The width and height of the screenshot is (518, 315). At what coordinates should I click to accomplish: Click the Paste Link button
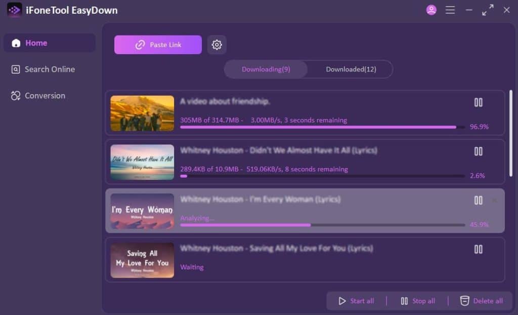tap(158, 45)
